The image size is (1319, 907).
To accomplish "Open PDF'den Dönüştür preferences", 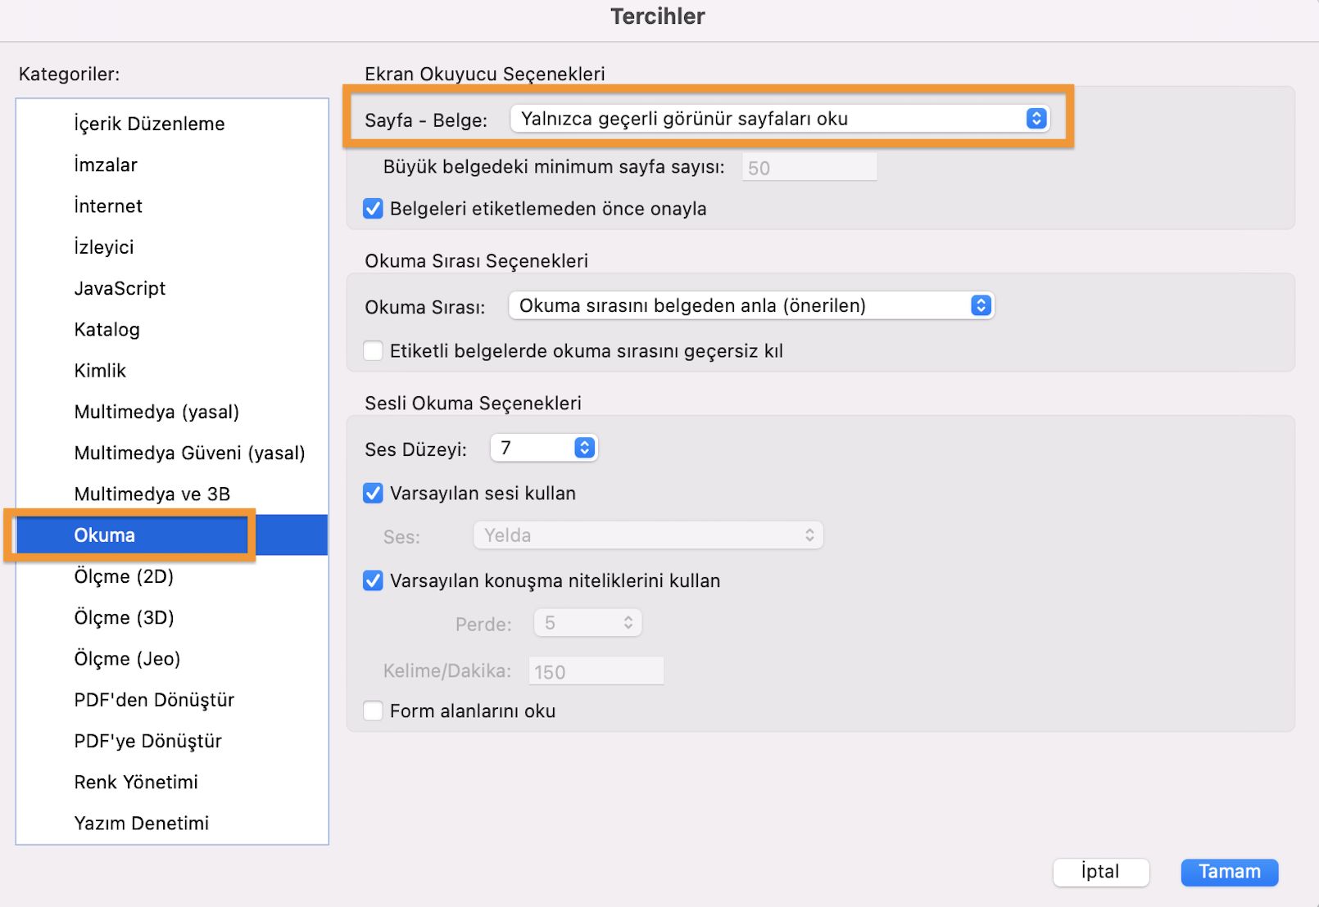I will 154,700.
